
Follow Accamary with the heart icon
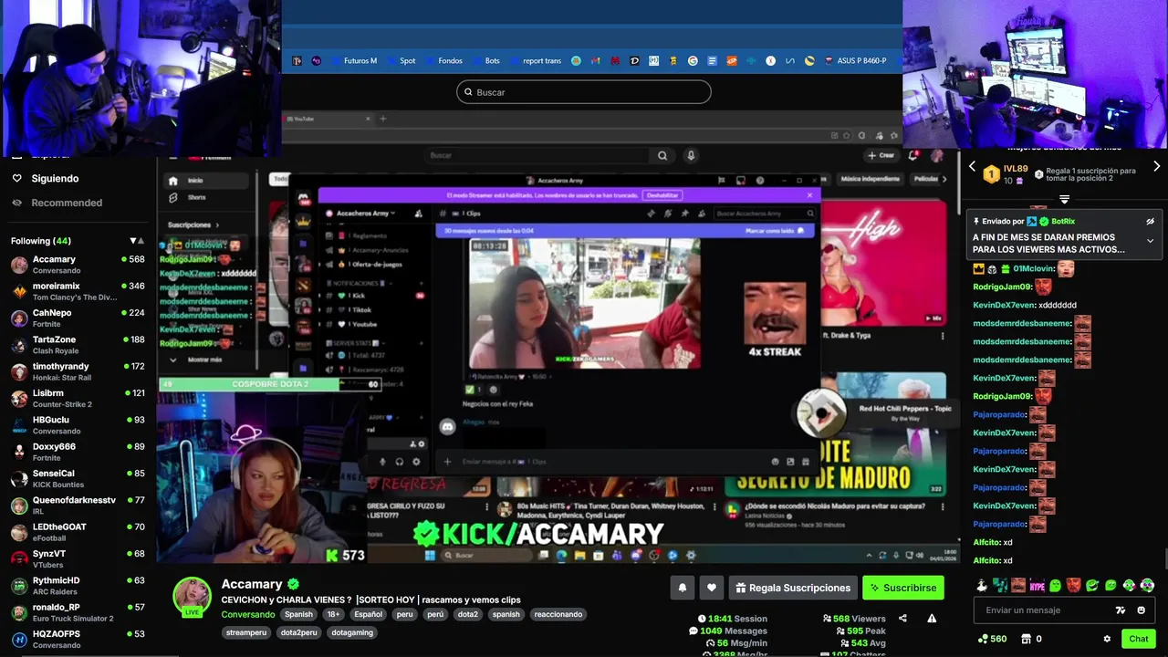[x=712, y=588]
